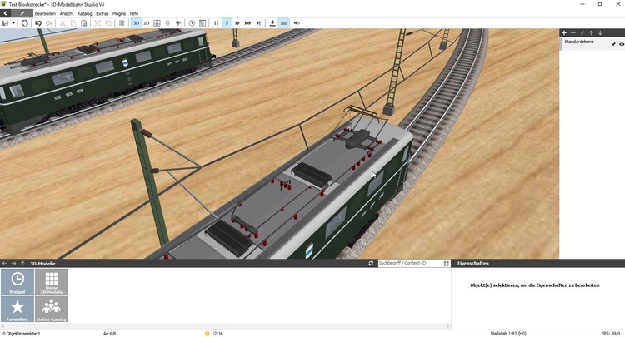
Task: Switch to 3D view mode
Action: point(136,23)
